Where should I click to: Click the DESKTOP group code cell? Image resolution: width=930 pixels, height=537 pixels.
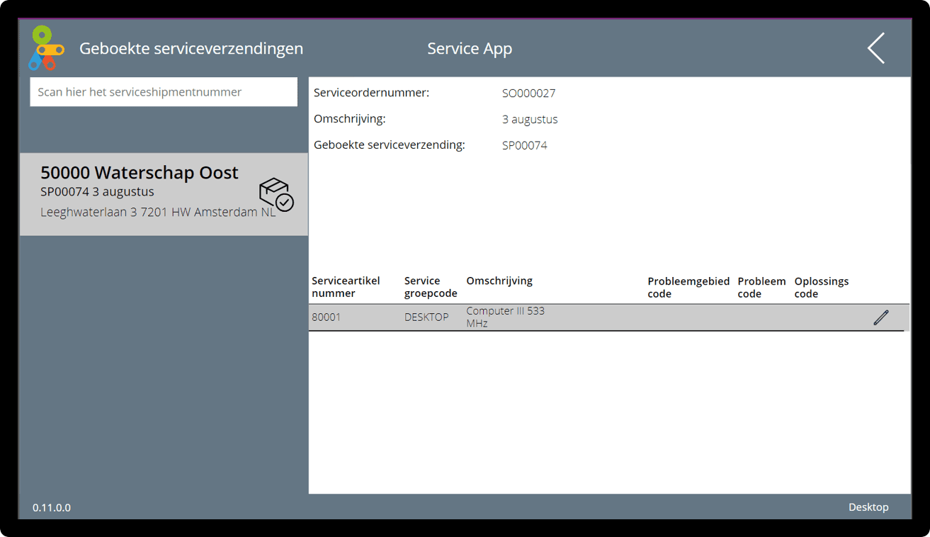pos(426,317)
